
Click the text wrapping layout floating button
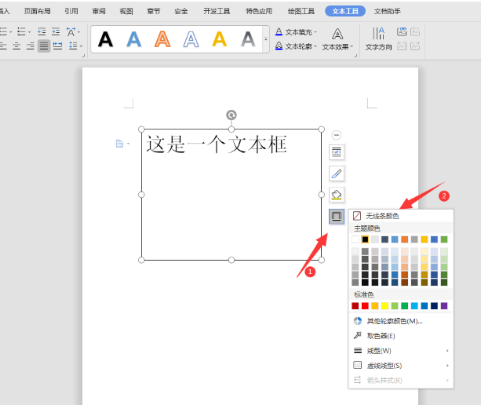[337, 152]
